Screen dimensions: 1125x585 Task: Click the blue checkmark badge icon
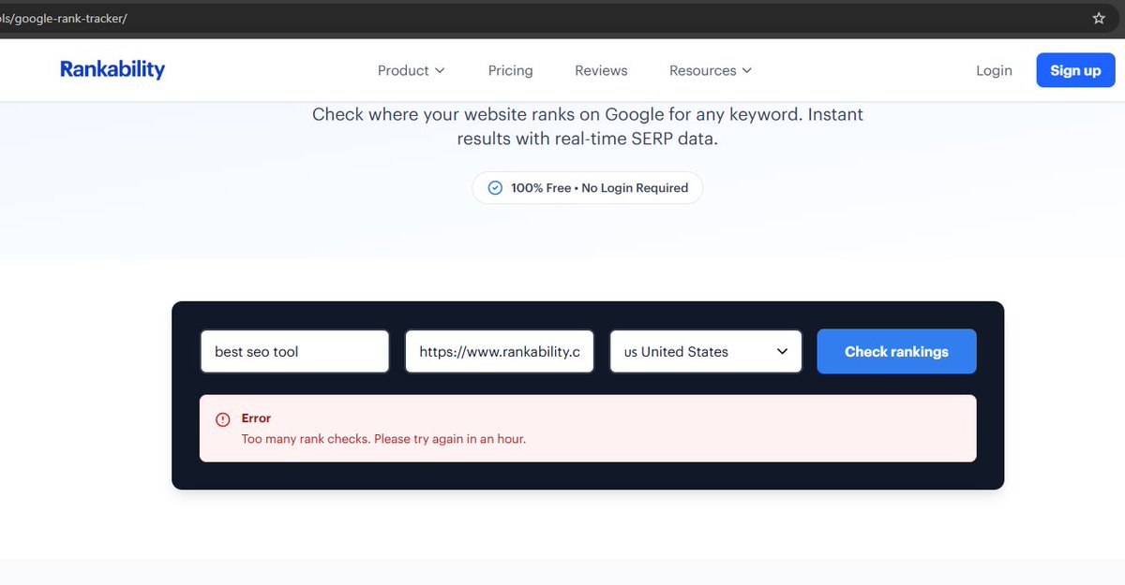[495, 188]
